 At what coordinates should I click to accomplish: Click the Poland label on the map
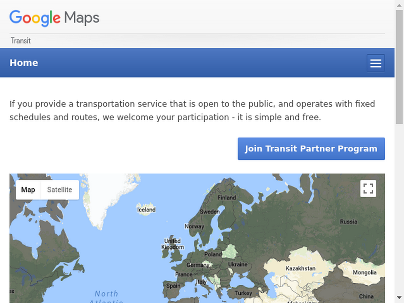click(x=213, y=254)
